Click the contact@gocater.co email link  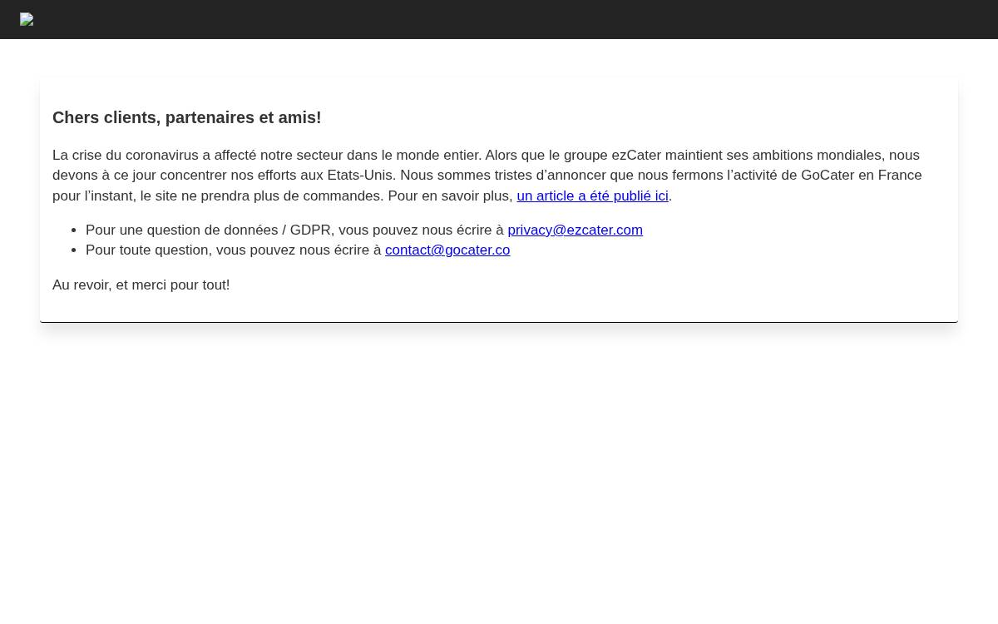pyautogui.click(x=447, y=250)
